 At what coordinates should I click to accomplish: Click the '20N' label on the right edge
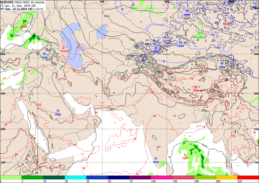[x=256, y=129]
